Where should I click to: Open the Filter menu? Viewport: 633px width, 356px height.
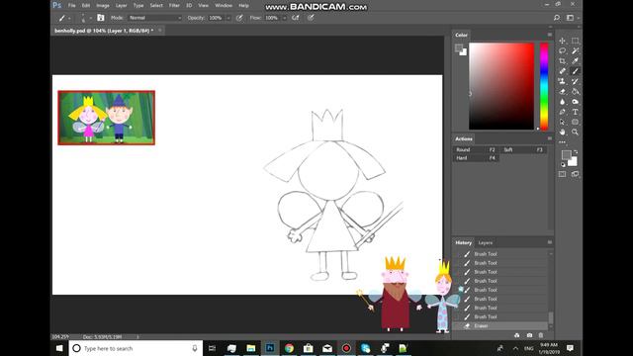[x=174, y=6]
